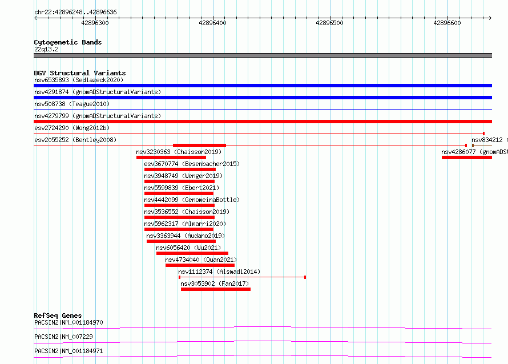This screenshot has width=508, height=364.
Task: Click the Cytogenetic Bands track title
Action: (68, 42)
